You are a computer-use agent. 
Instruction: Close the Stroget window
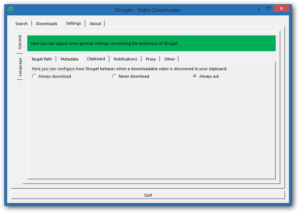click(281, 8)
